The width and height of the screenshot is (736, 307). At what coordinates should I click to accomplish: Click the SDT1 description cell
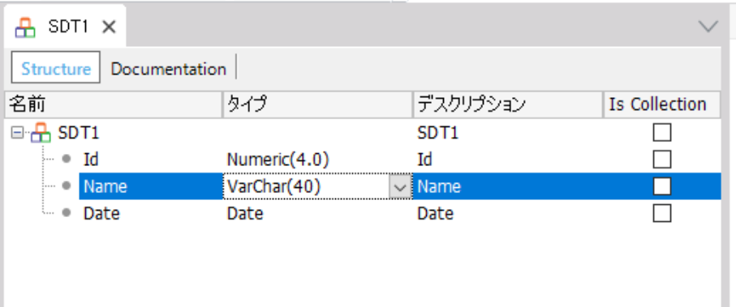coord(438,134)
